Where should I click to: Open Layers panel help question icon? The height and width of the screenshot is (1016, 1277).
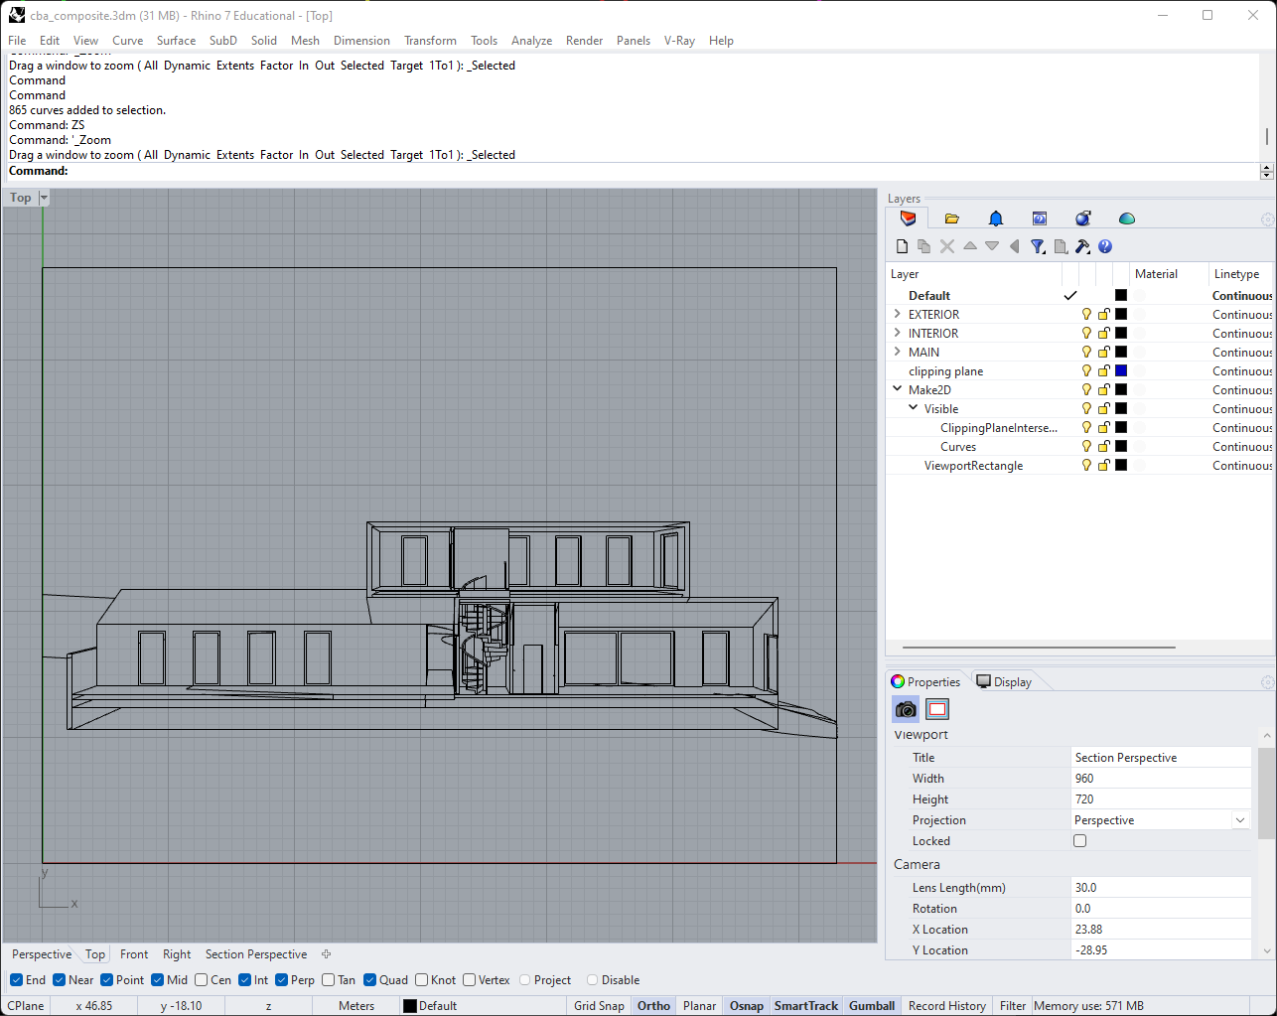1105,246
